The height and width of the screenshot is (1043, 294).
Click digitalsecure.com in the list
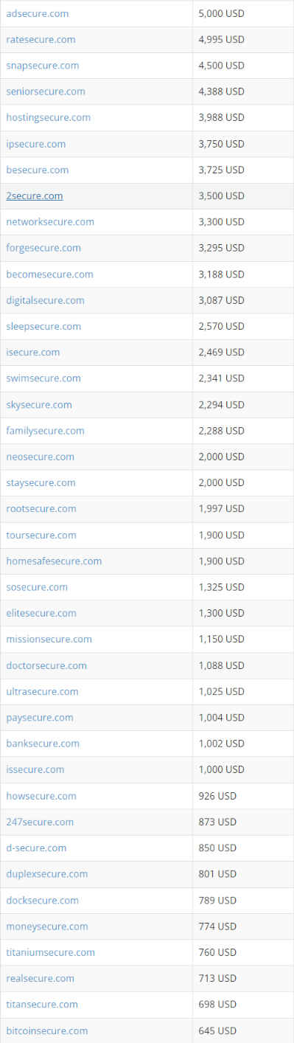[45, 300]
